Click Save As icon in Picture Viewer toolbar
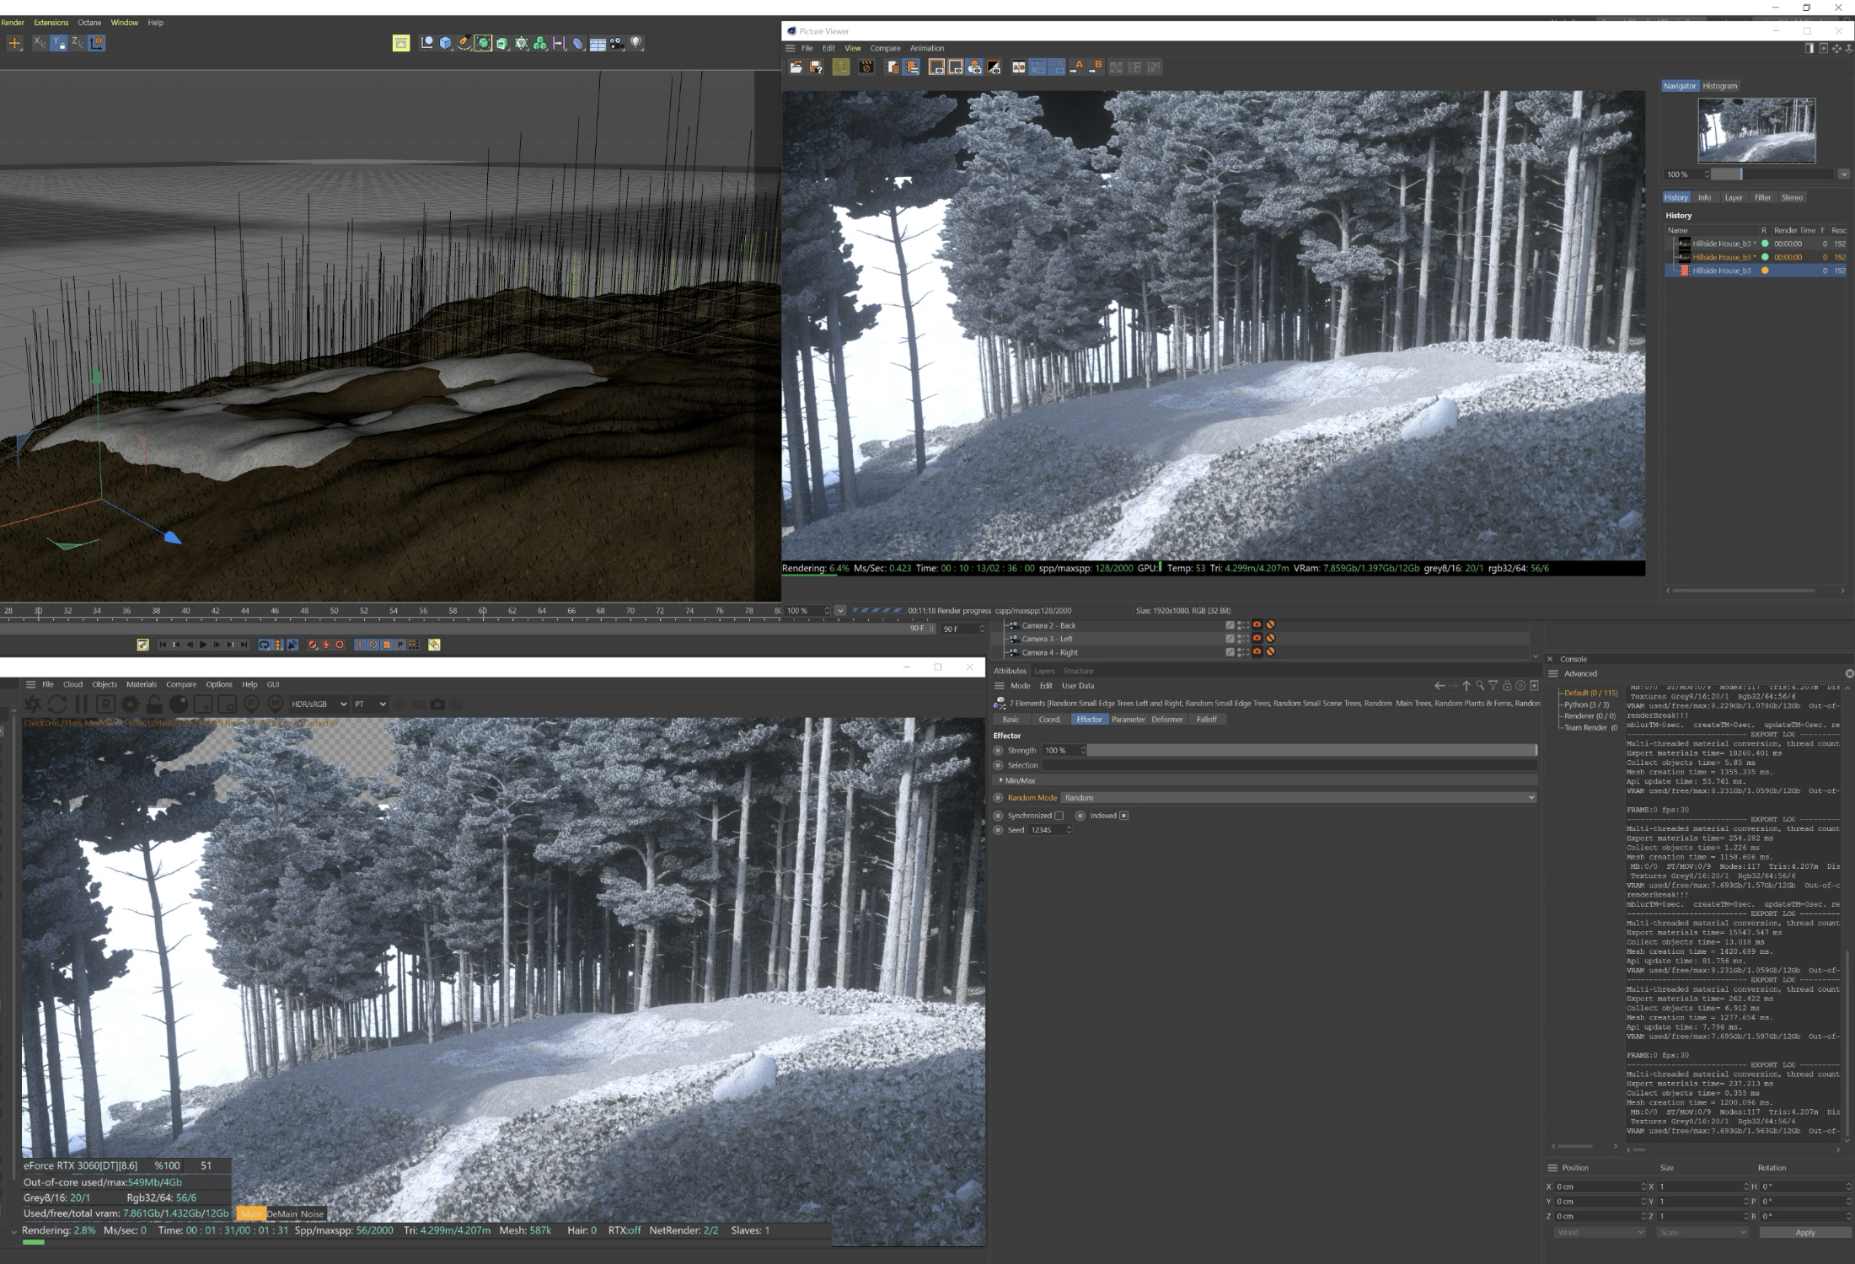This screenshot has height=1264, width=1855. point(816,67)
